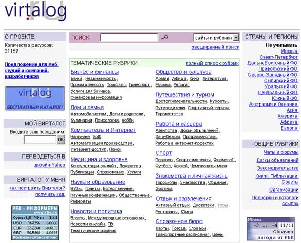Select Приволжский ФО region

tap(278, 69)
